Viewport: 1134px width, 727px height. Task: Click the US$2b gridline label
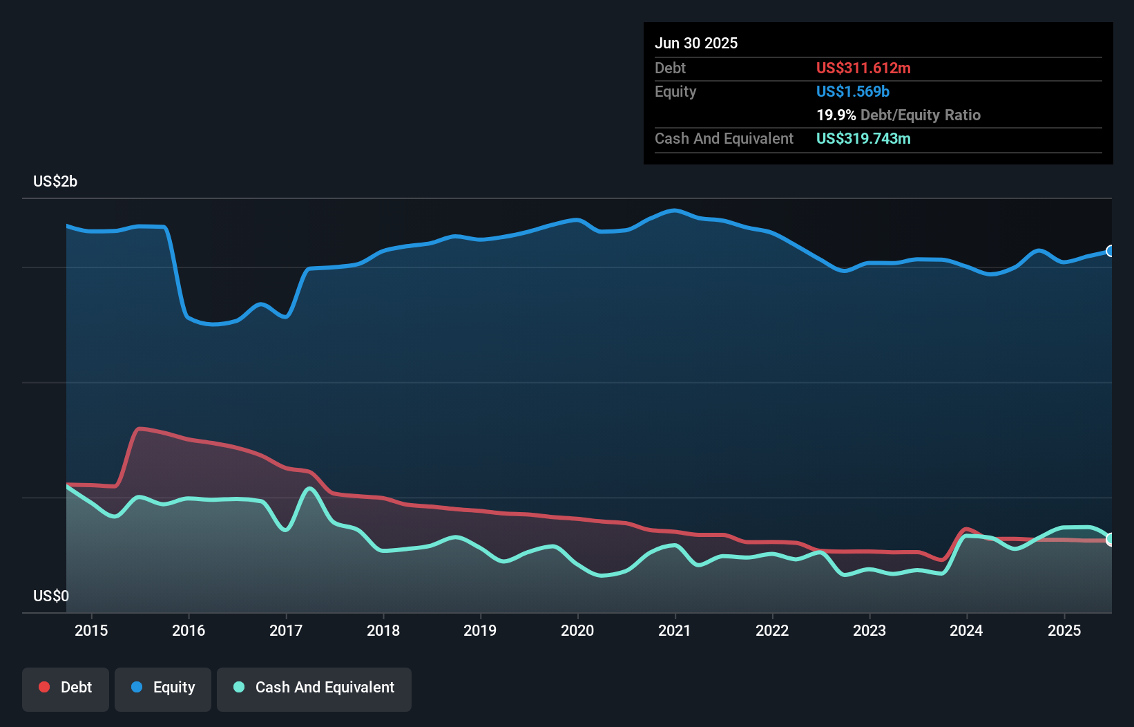pyautogui.click(x=55, y=181)
